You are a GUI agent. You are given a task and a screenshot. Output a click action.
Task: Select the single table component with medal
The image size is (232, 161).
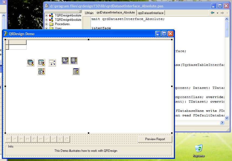click(x=41, y=63)
